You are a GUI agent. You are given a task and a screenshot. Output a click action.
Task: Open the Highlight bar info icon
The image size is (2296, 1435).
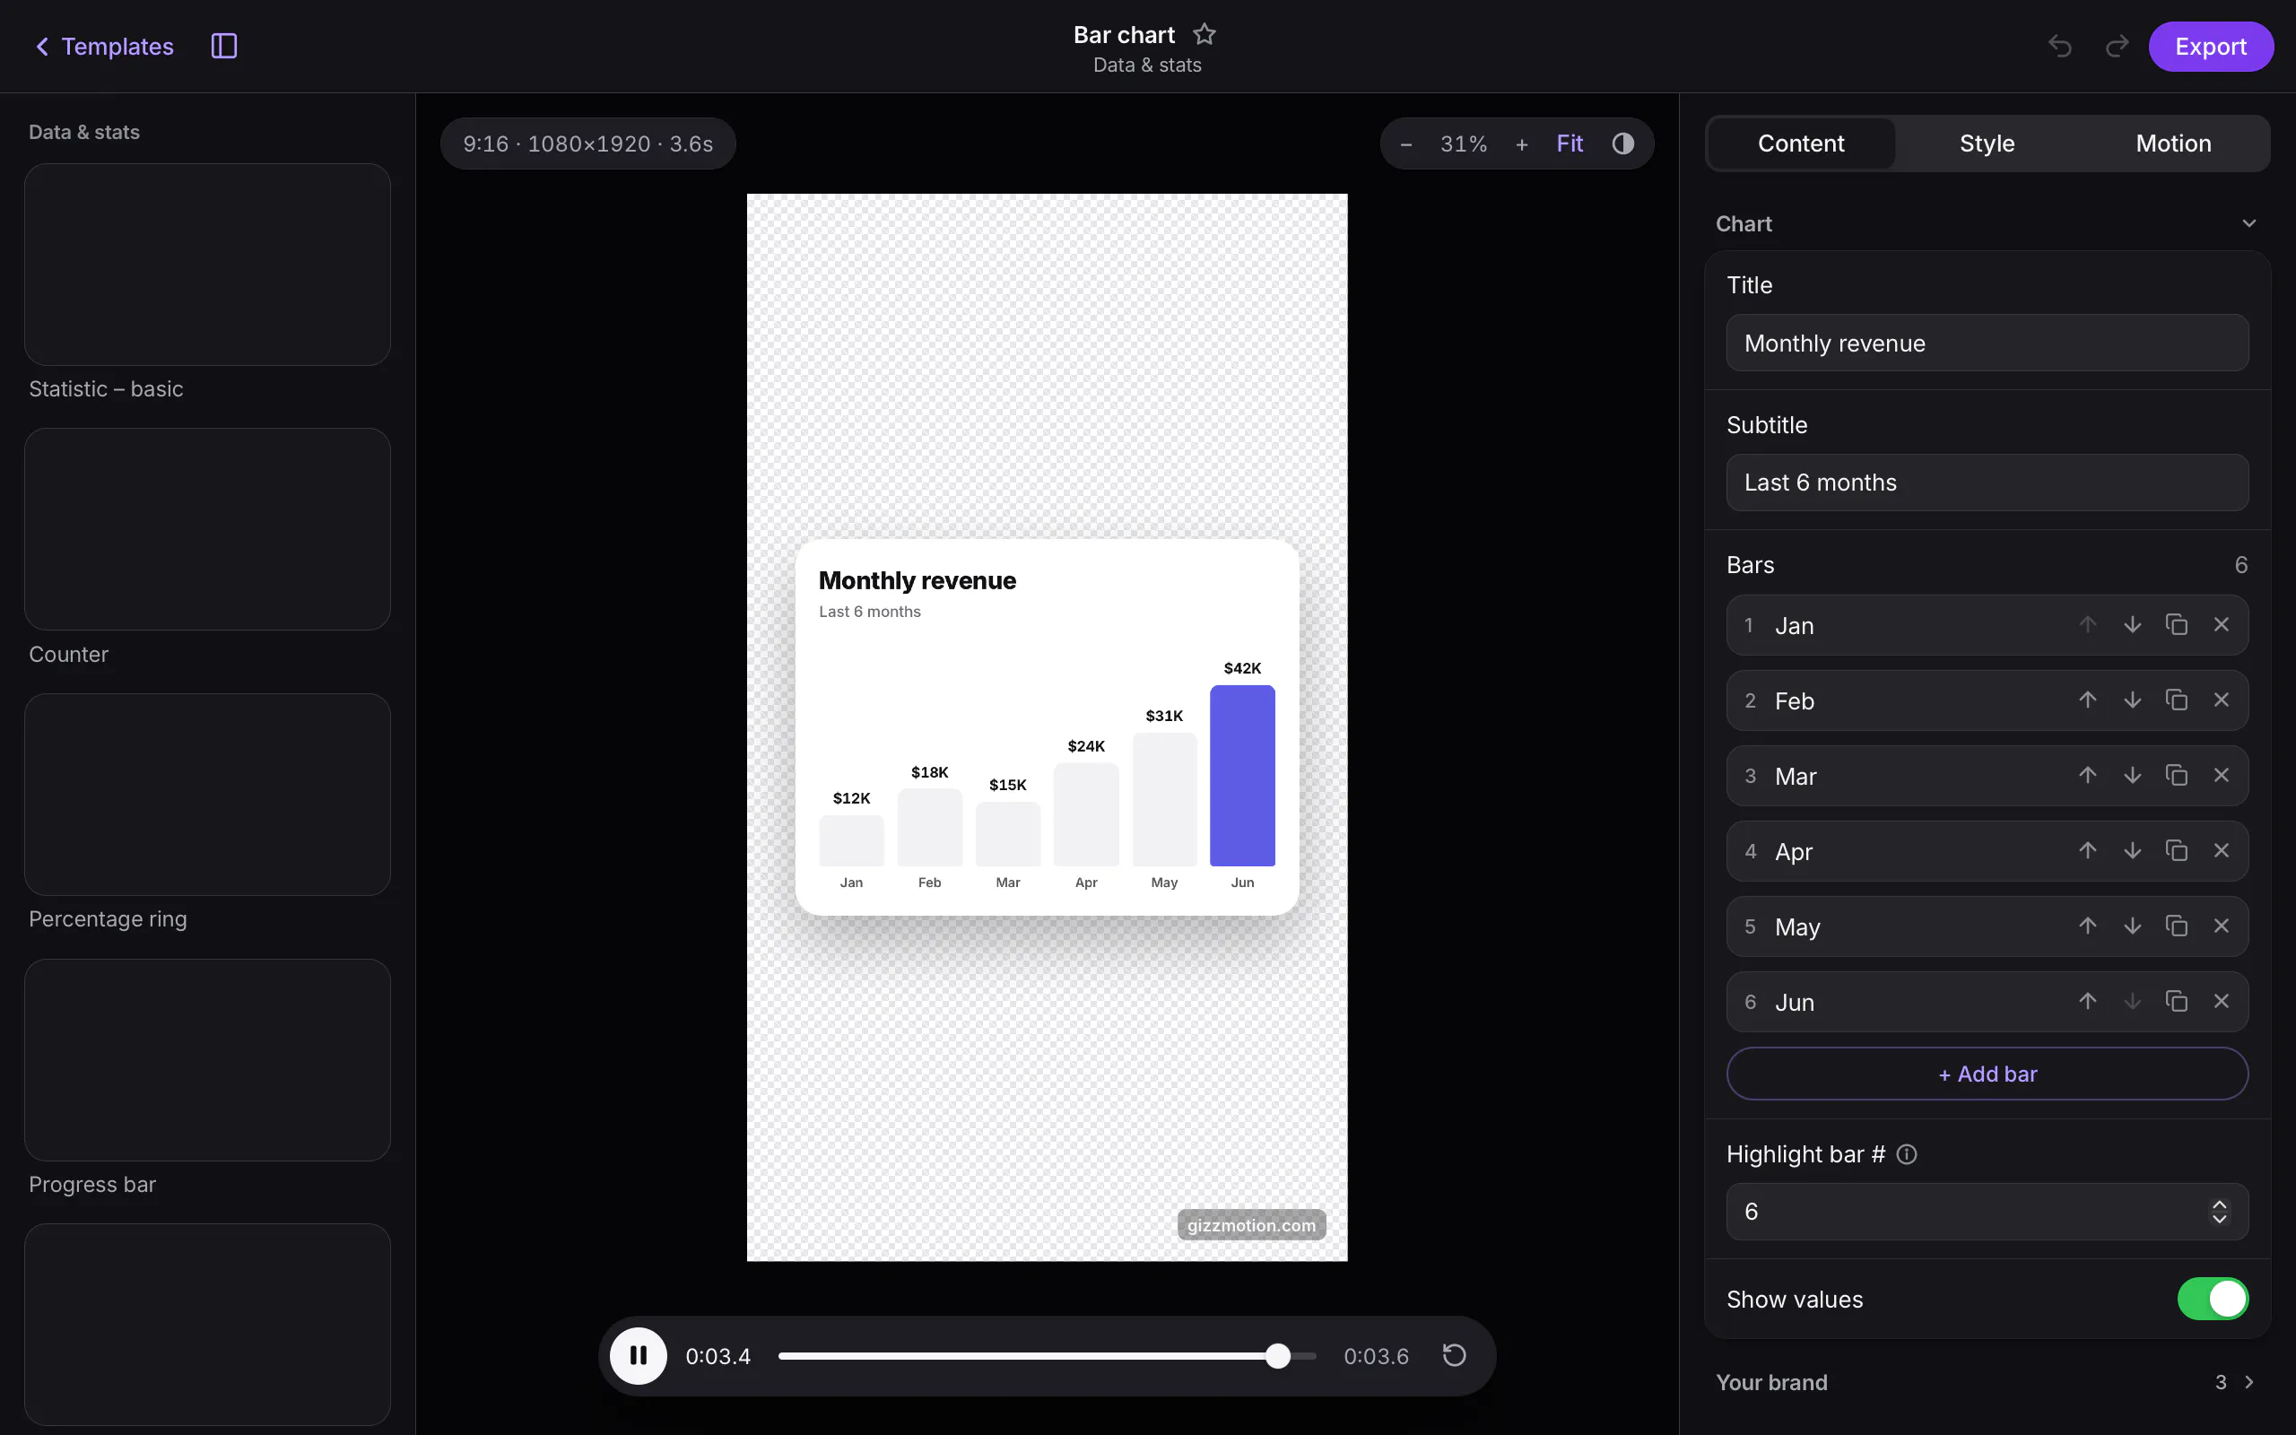click(1906, 1154)
